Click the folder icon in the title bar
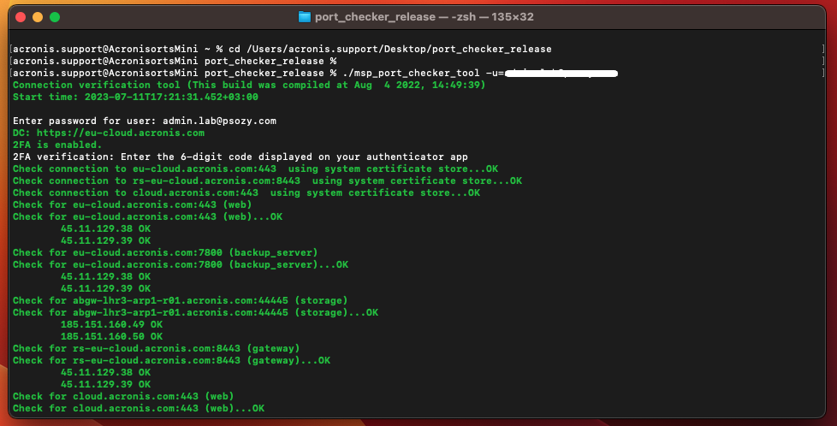Screen dimensions: 837x426 pos(305,17)
